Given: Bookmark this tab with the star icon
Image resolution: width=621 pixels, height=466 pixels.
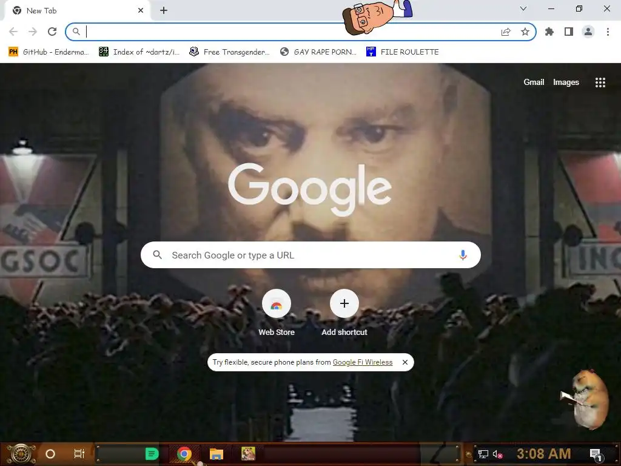Looking at the screenshot, I should (x=525, y=32).
